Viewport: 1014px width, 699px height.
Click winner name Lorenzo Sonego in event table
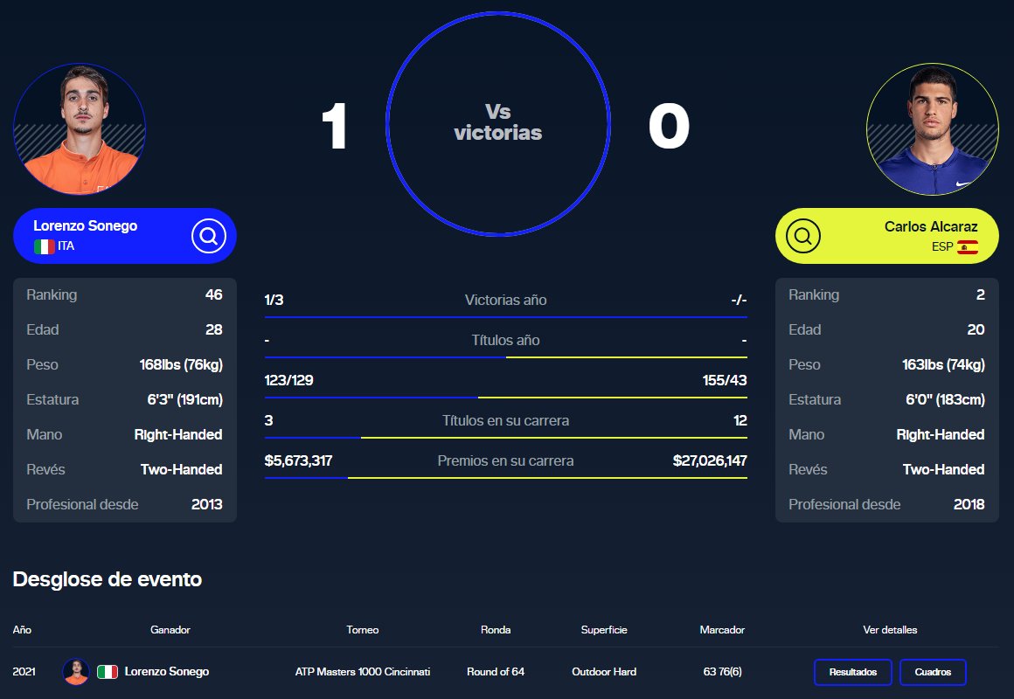(x=167, y=671)
